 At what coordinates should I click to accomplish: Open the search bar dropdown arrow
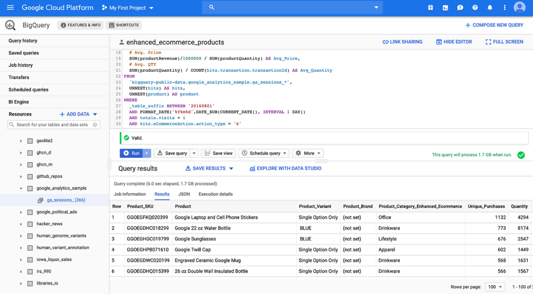[376, 7]
